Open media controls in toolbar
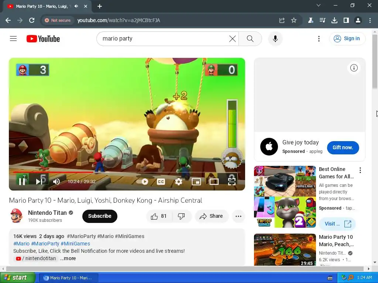This screenshot has width=378, height=283. click(x=322, y=20)
